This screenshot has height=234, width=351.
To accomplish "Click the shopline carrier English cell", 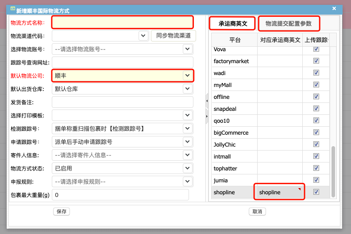I will tap(279, 192).
